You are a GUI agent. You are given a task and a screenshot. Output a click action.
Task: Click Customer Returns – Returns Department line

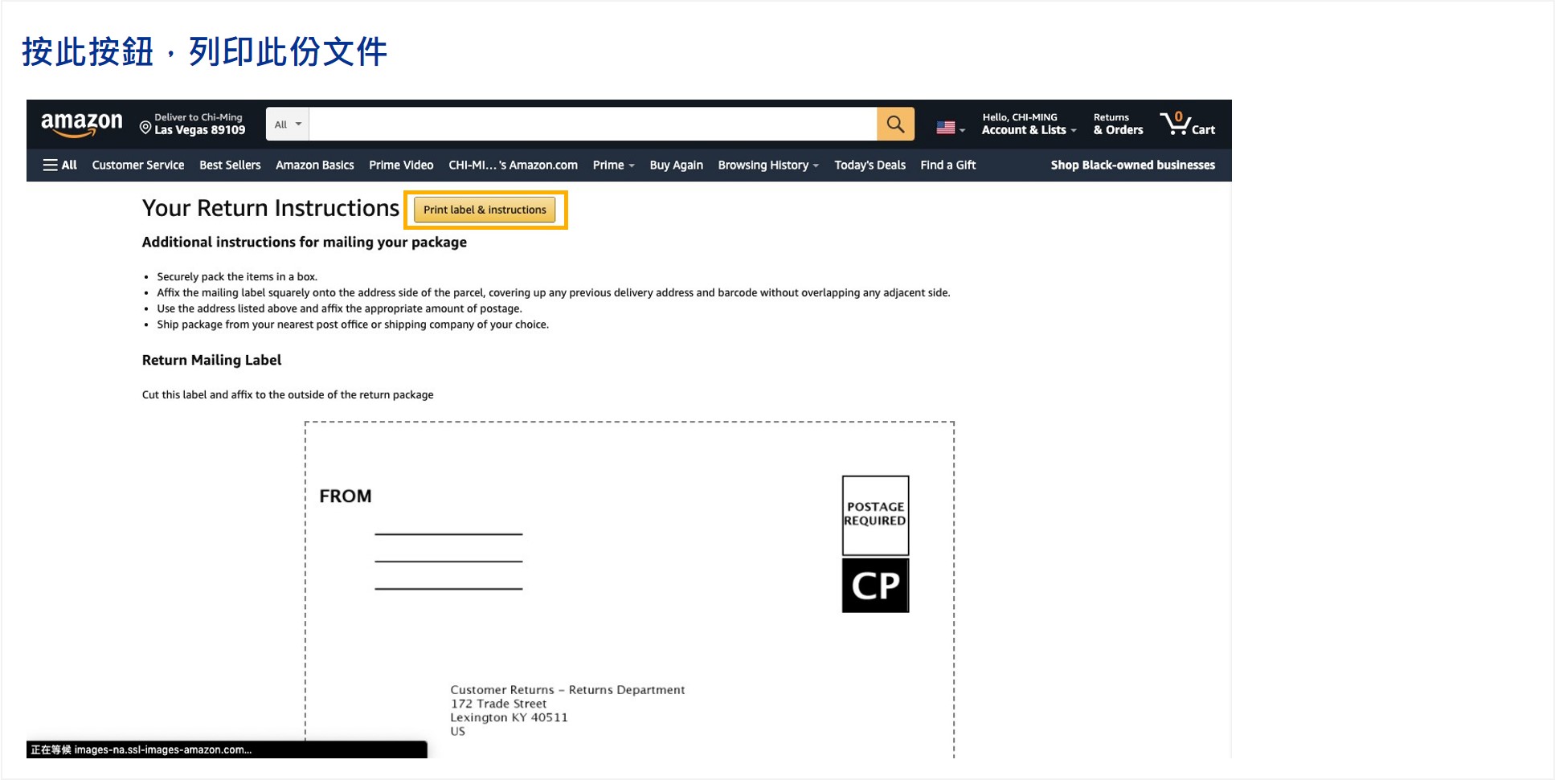[x=567, y=689]
